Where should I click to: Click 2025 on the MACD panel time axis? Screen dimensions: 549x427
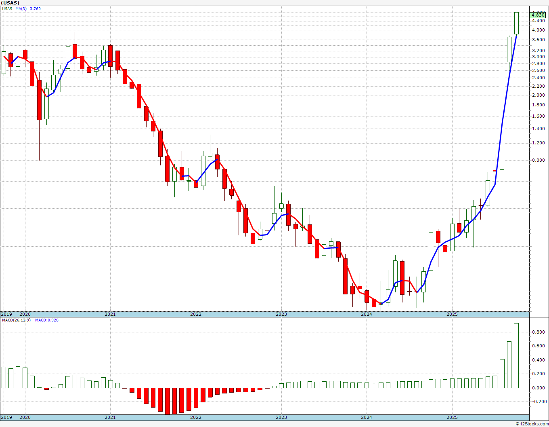pos(452,417)
